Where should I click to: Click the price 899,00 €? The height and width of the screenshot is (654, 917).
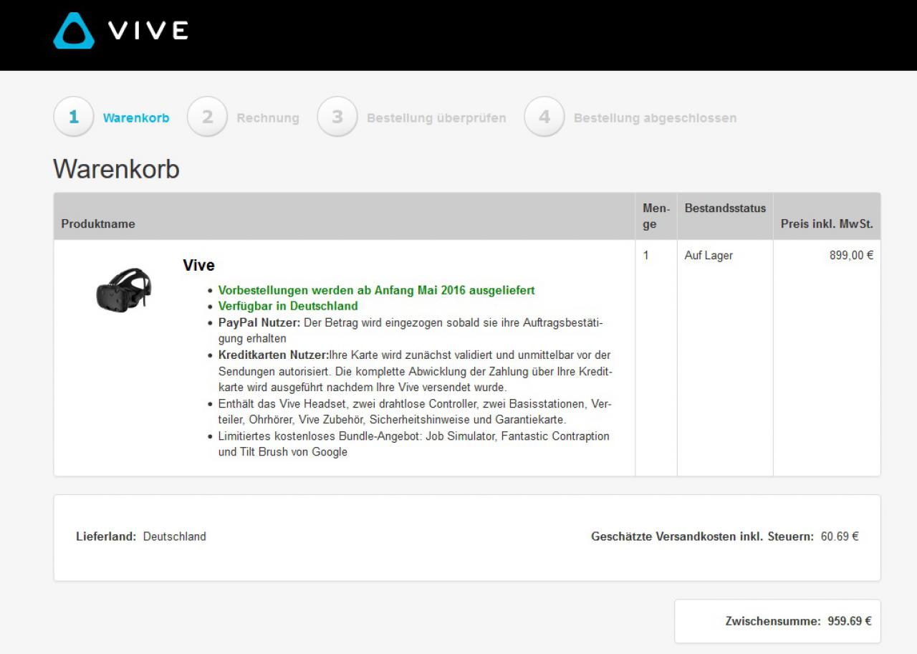pyautogui.click(x=851, y=255)
